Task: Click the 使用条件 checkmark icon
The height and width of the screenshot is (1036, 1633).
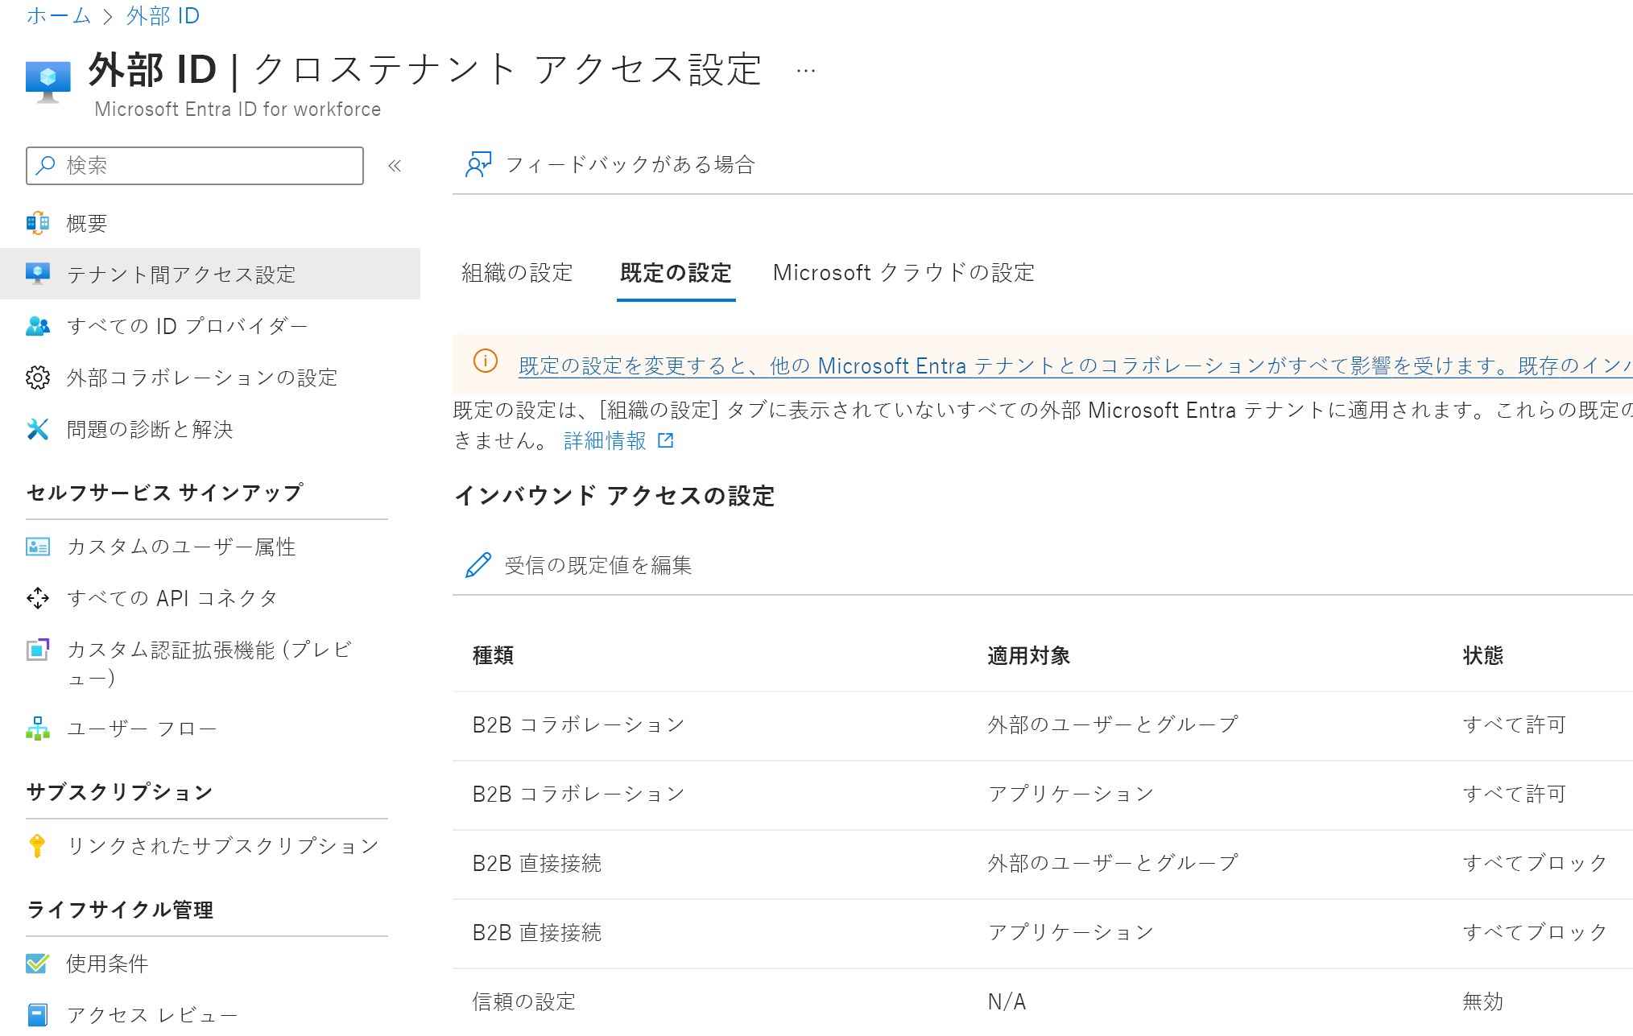Action: click(x=38, y=964)
